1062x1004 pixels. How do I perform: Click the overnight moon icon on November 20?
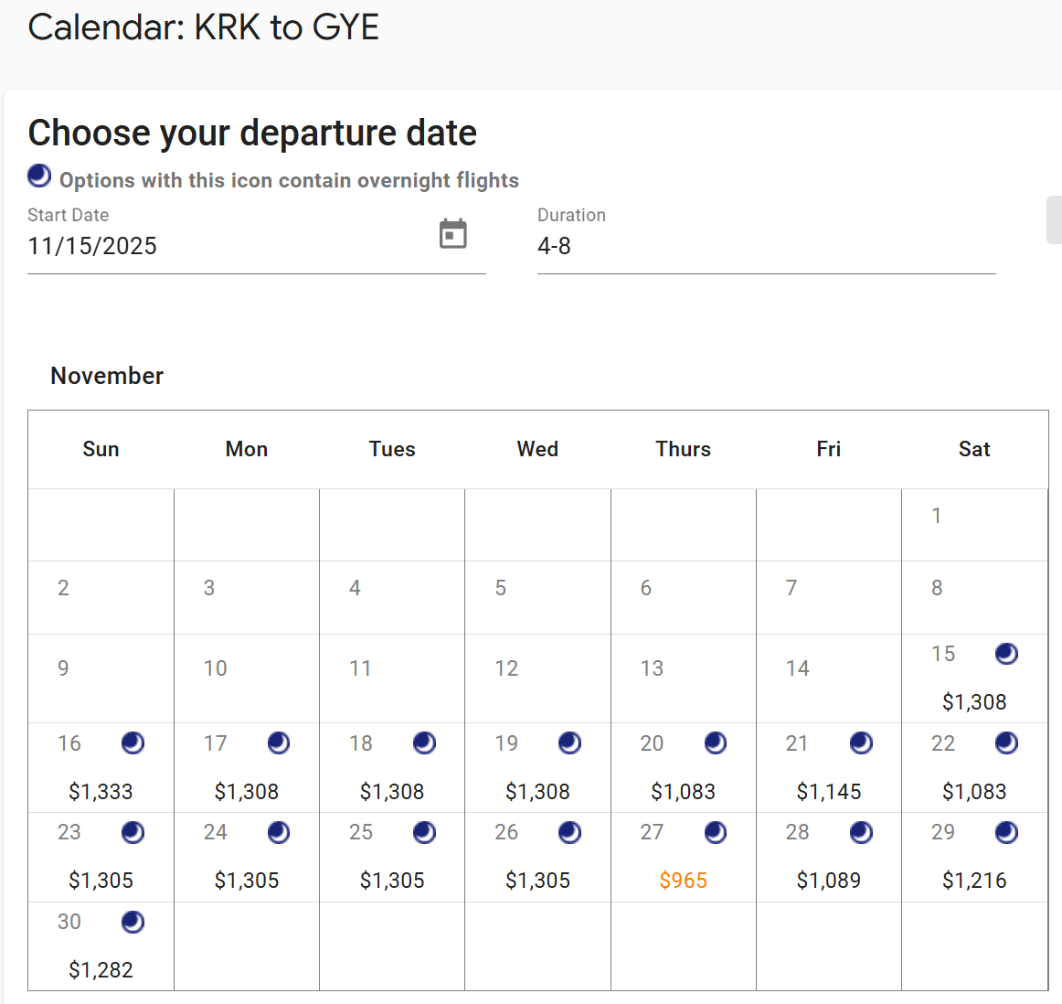[x=716, y=743]
